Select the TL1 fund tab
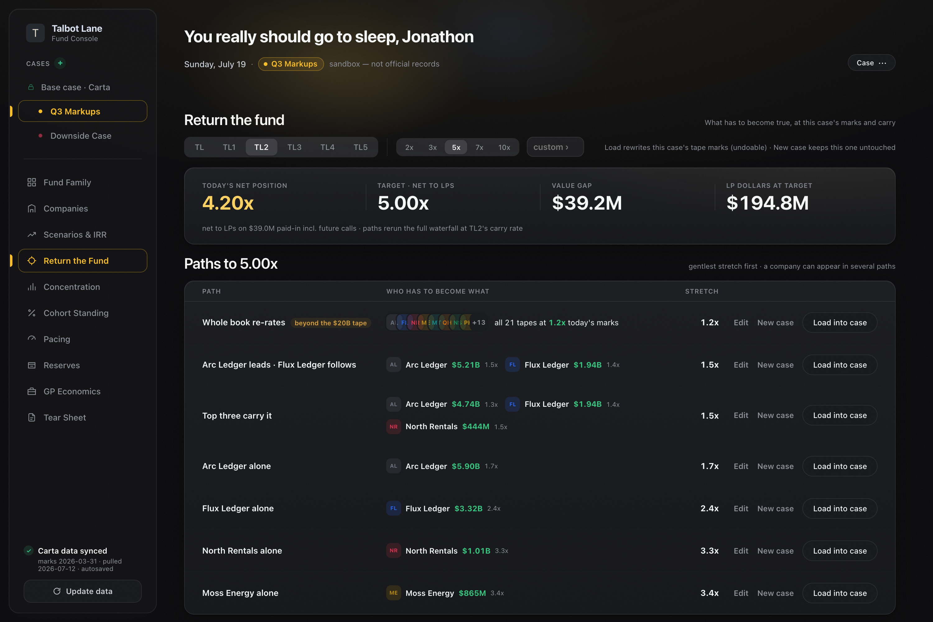This screenshot has width=933, height=622. pos(229,147)
